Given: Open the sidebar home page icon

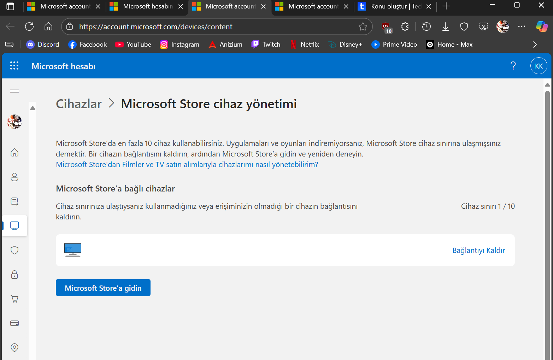Looking at the screenshot, I should 14,152.
